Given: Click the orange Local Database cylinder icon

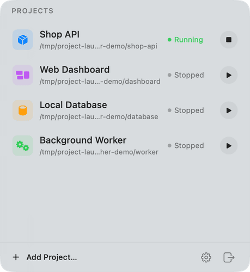Looking at the screenshot, I should [23, 110].
